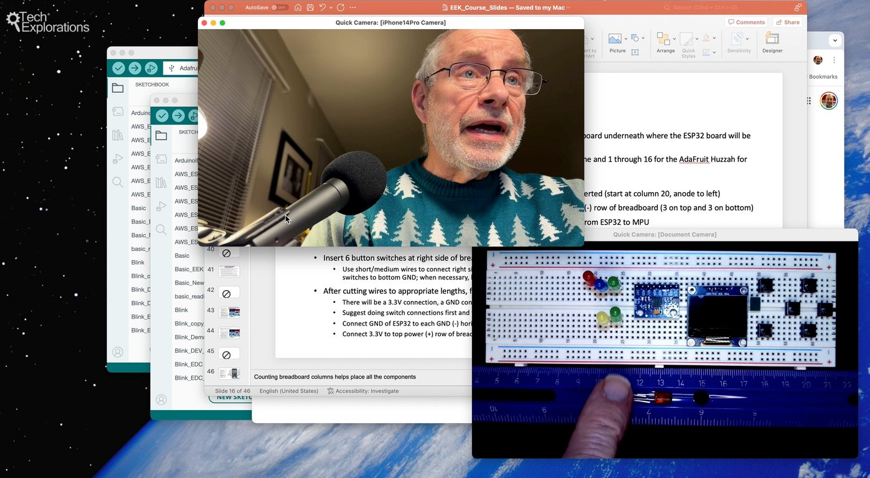Click the chevron dropdown at top of Chrome window
Image resolution: width=870 pixels, height=478 pixels.
[x=835, y=40]
